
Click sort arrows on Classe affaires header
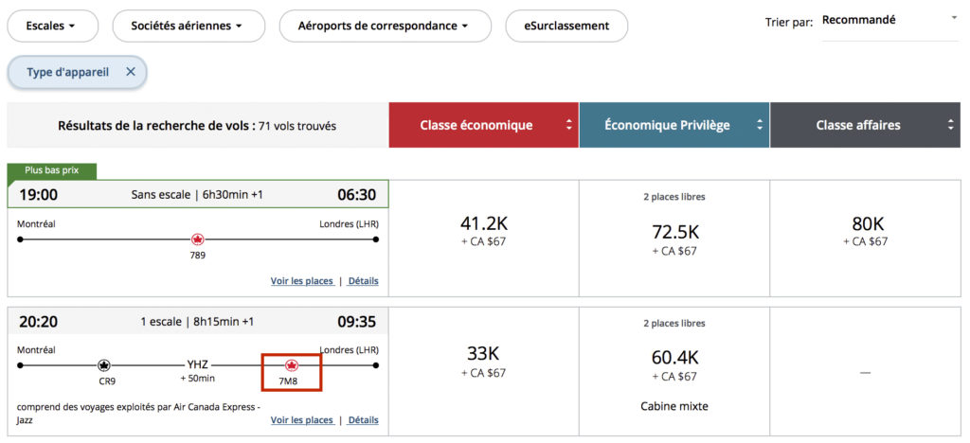pyautogui.click(x=951, y=125)
